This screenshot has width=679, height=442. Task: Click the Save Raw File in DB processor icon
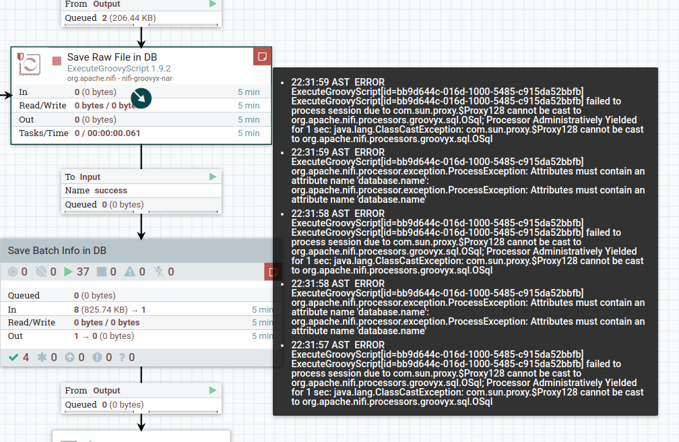(x=30, y=65)
